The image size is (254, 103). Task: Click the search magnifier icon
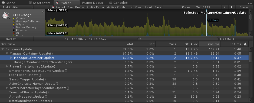140,39
